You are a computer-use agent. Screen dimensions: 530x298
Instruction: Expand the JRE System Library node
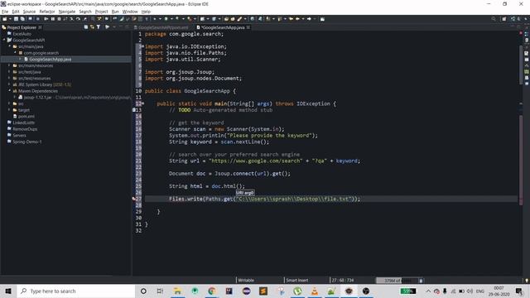click(x=10, y=84)
